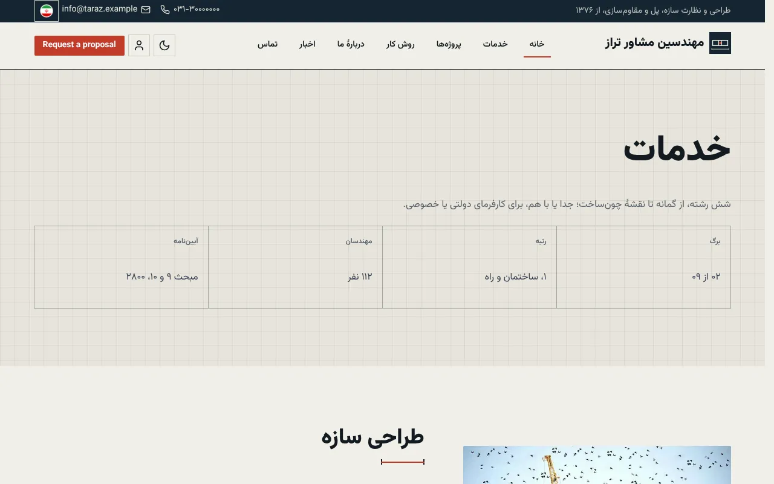Click the مهندسان value ۱۱۲ نفر
774x484 pixels.
click(x=360, y=276)
